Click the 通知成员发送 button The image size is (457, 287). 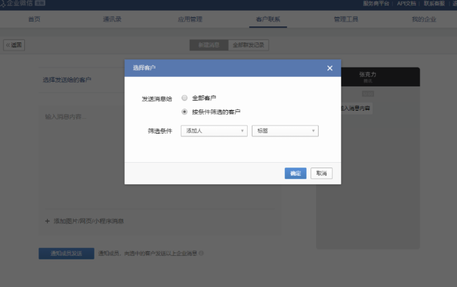coord(66,254)
